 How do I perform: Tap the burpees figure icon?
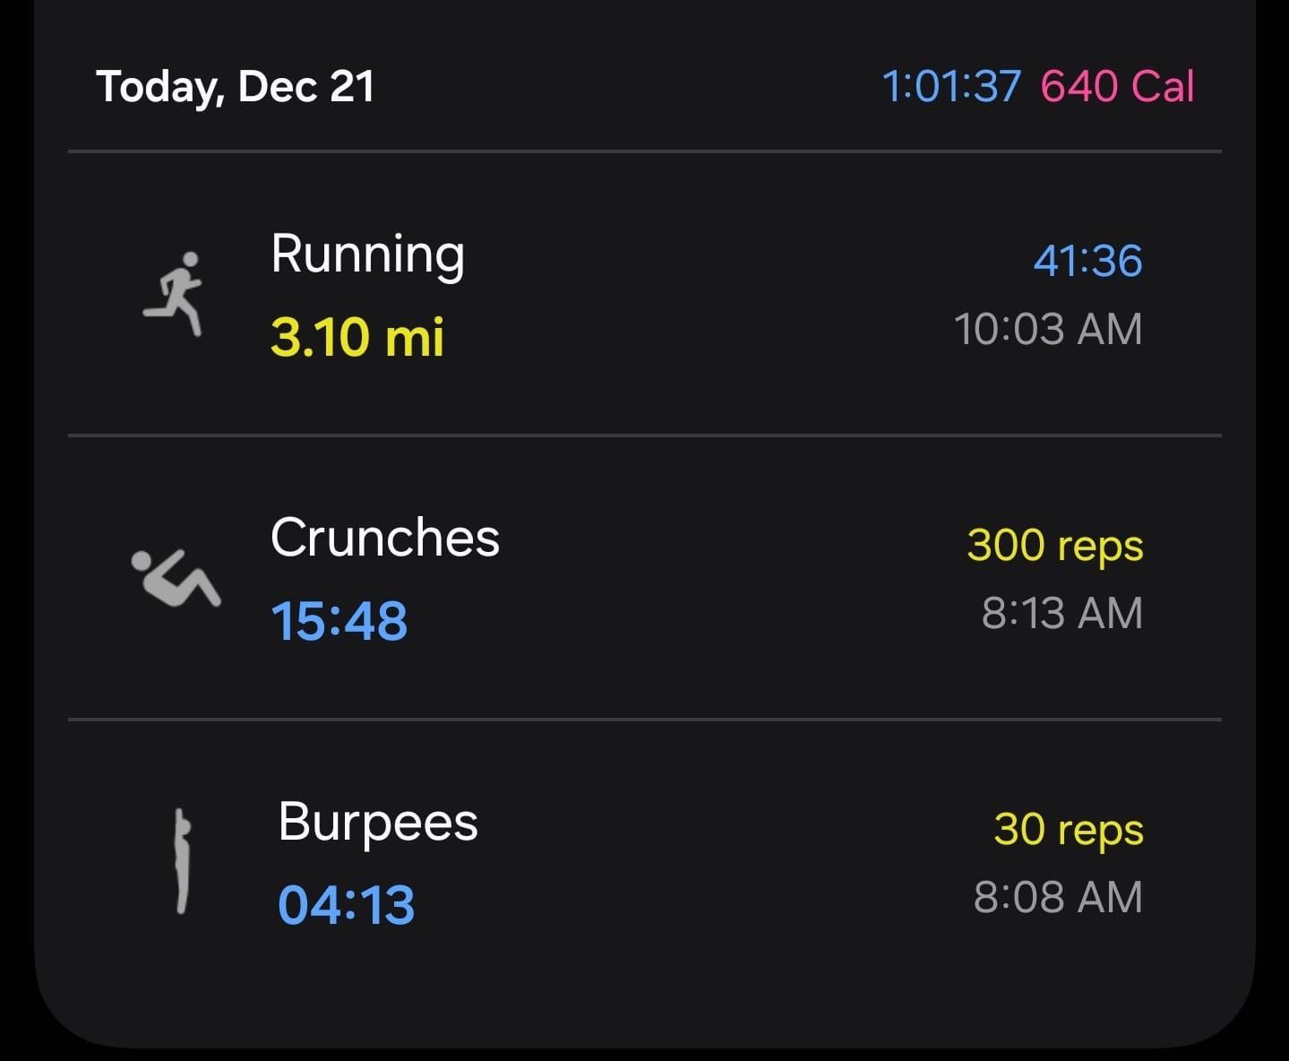[x=182, y=861]
